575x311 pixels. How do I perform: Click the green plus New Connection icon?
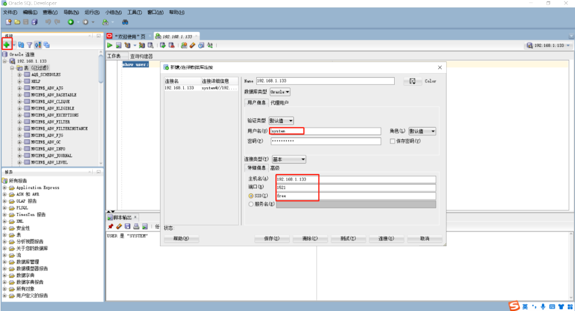[x=6, y=45]
